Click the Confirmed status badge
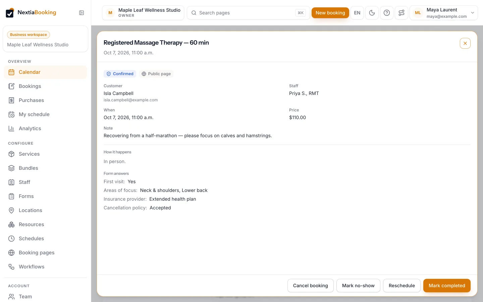The image size is (483, 302). point(120,74)
